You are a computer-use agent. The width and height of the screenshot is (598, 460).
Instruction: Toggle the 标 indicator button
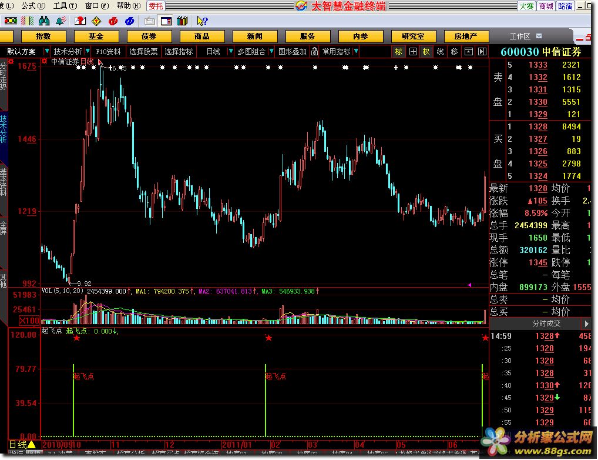point(398,51)
